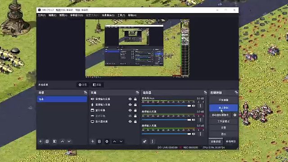288x162 pixels.
Task: Click 停止录制 stop recording button
Action: tap(223, 108)
